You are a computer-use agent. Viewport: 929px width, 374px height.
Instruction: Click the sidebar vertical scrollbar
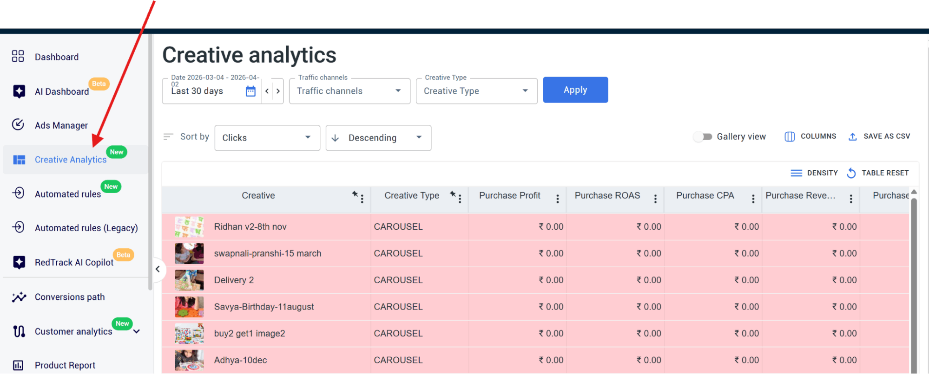point(150,162)
